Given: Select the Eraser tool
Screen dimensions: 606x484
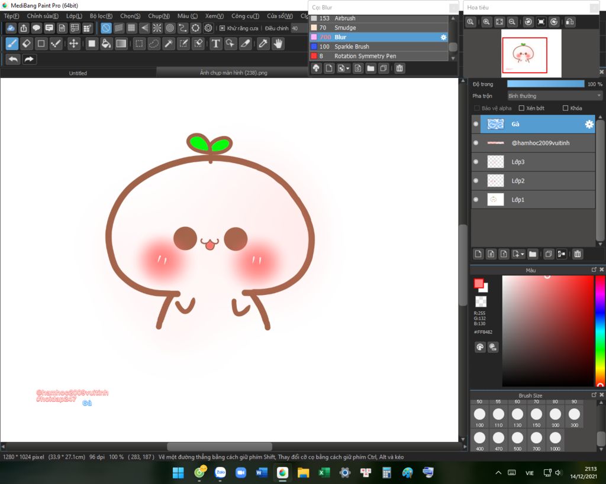Looking at the screenshot, I should tap(27, 44).
